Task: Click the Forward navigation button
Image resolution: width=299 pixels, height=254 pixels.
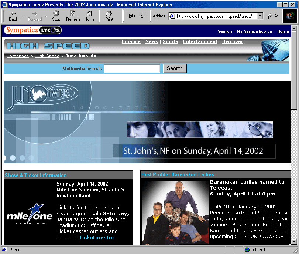Action: [35, 16]
